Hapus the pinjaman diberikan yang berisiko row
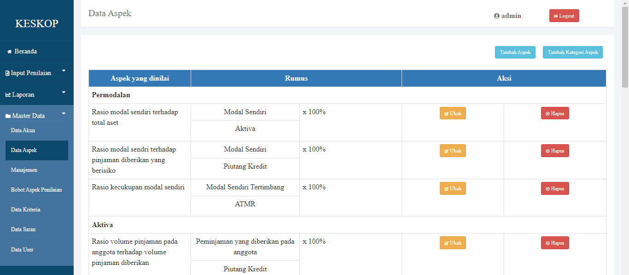The height and width of the screenshot is (275, 629). (555, 151)
